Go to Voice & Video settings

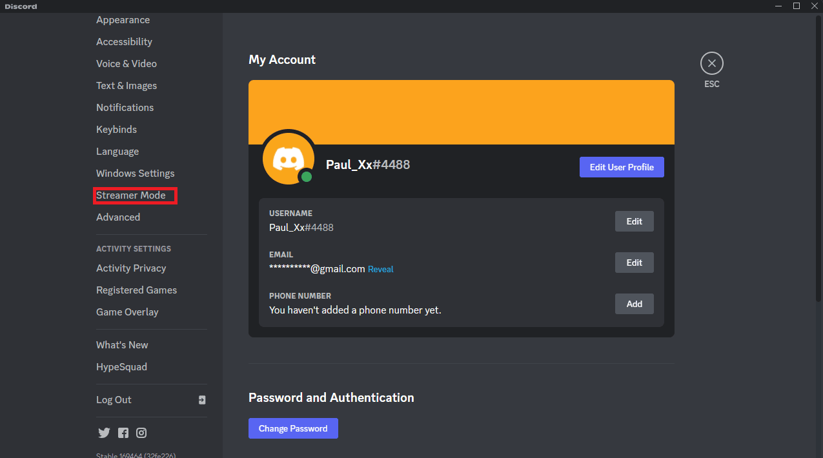pos(127,64)
